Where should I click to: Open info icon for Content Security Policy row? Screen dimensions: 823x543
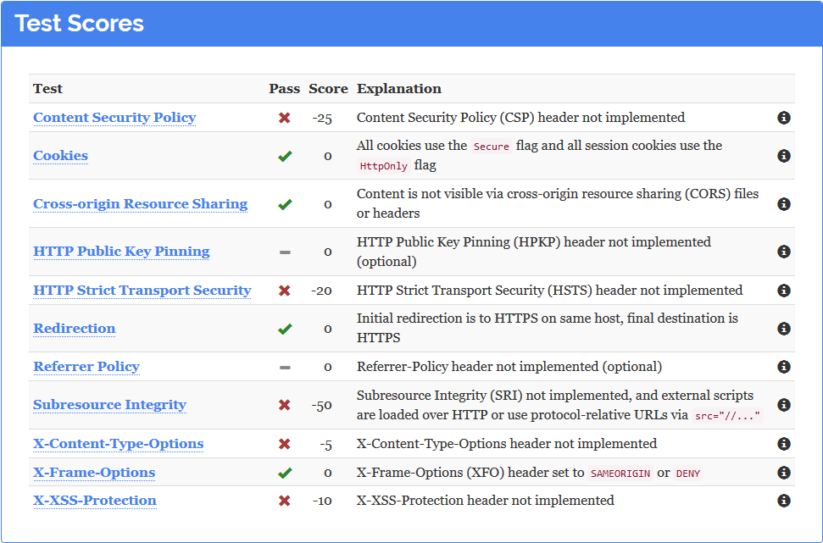point(784,118)
